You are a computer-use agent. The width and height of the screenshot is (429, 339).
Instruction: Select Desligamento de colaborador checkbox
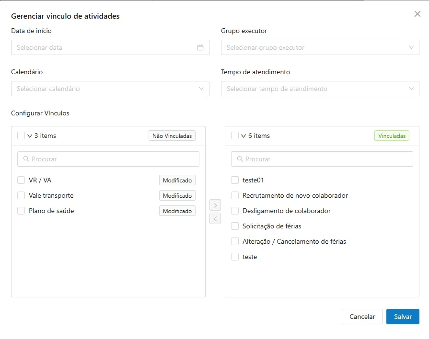coord(235,211)
